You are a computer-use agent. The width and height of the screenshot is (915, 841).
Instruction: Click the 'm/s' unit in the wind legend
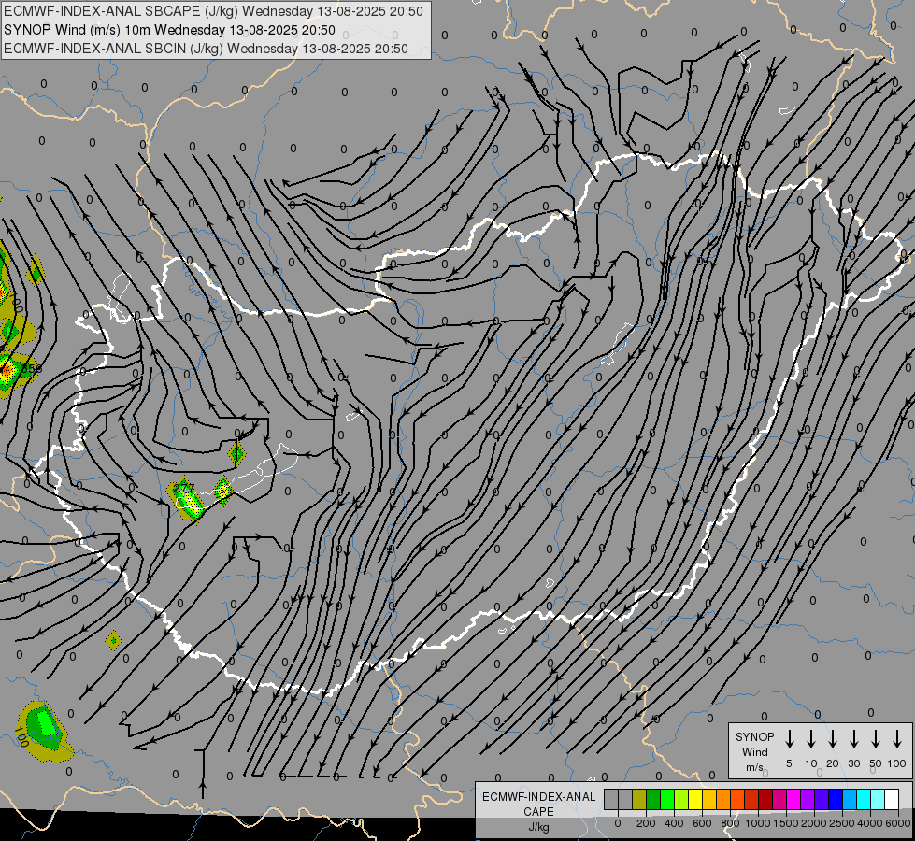(754, 767)
